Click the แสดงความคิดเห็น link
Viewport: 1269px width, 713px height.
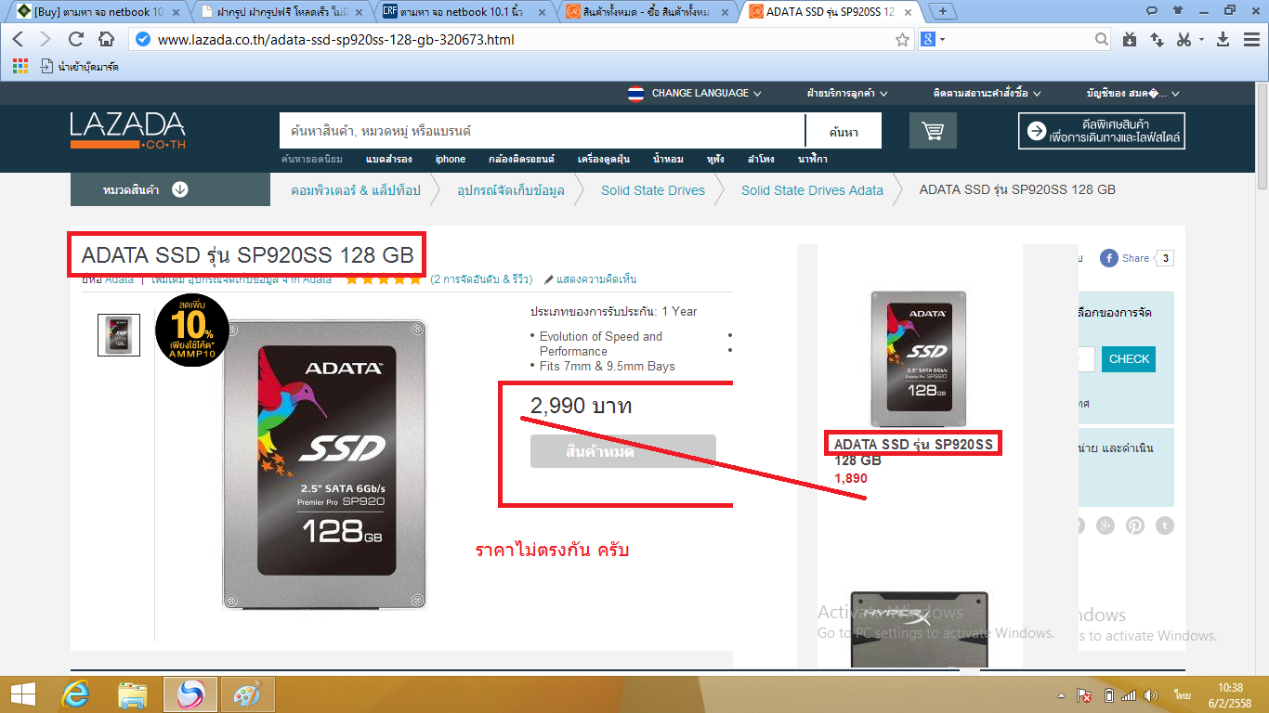(x=591, y=279)
